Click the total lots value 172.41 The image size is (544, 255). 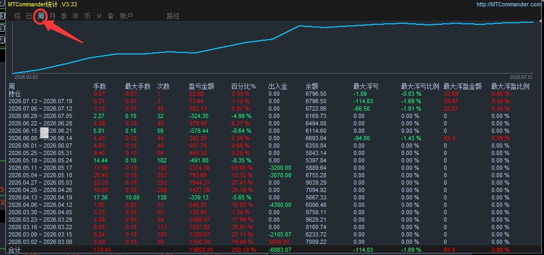[x=102, y=250]
